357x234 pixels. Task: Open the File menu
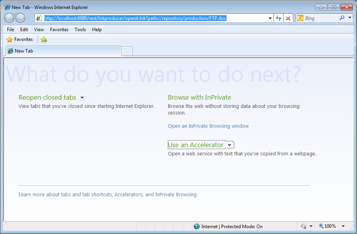(10, 30)
